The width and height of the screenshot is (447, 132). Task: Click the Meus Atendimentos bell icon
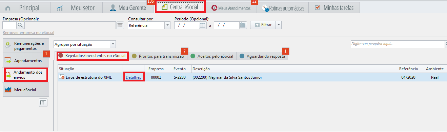(x=214, y=8)
